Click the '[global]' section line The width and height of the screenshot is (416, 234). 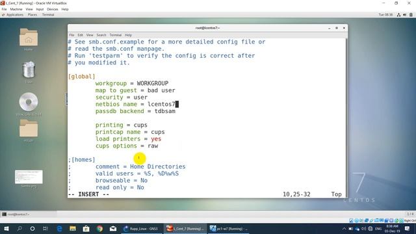tap(81, 77)
